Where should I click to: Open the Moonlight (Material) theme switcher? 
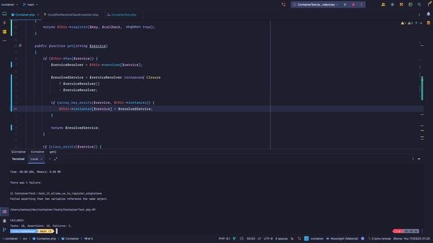point(342,238)
